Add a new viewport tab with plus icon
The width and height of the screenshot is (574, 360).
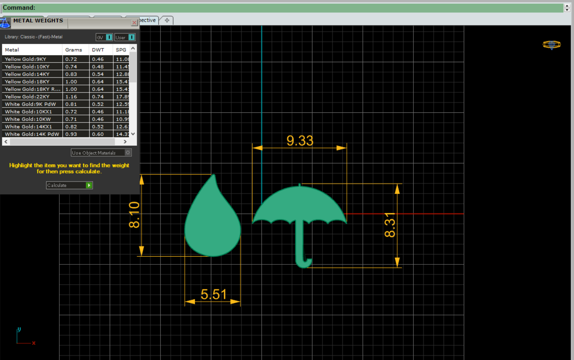(x=167, y=20)
